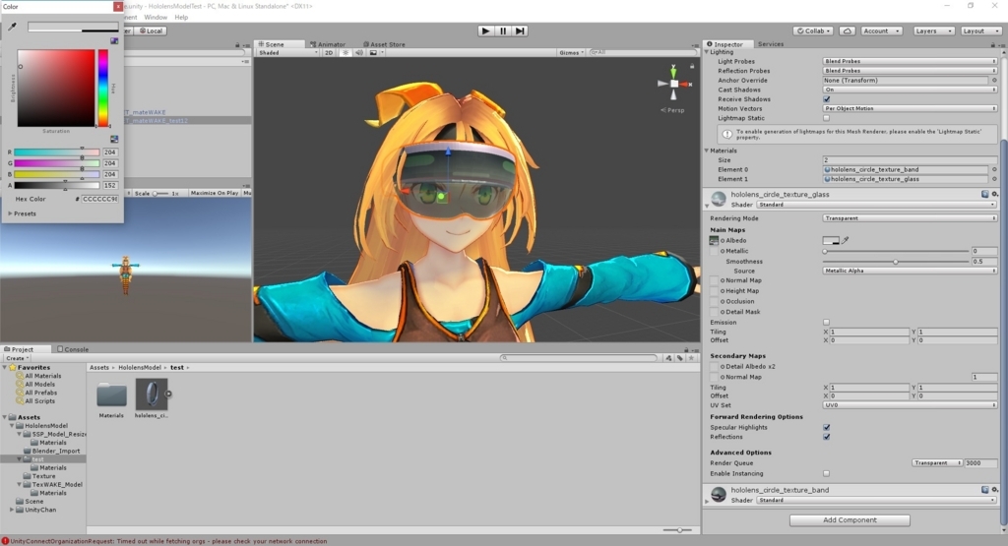The width and height of the screenshot is (1008, 546).
Task: Toggle Receive Shadows checkbox
Action: pos(827,99)
